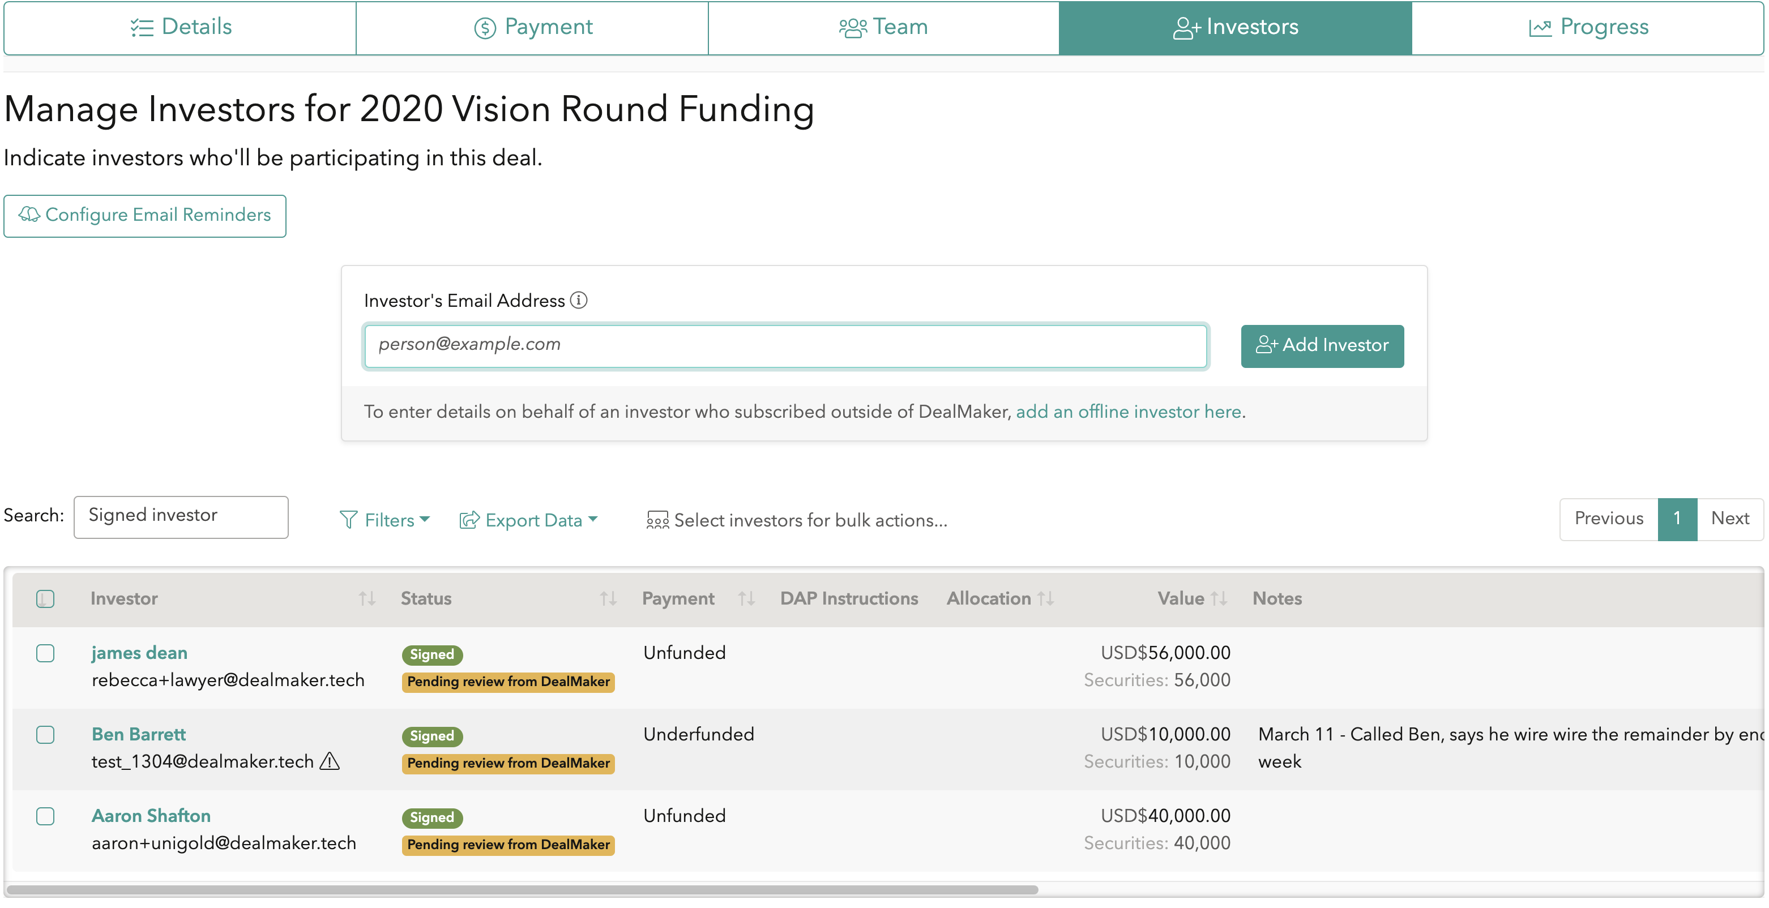
Task: Tick the select-all header checkbox
Action: [45, 598]
